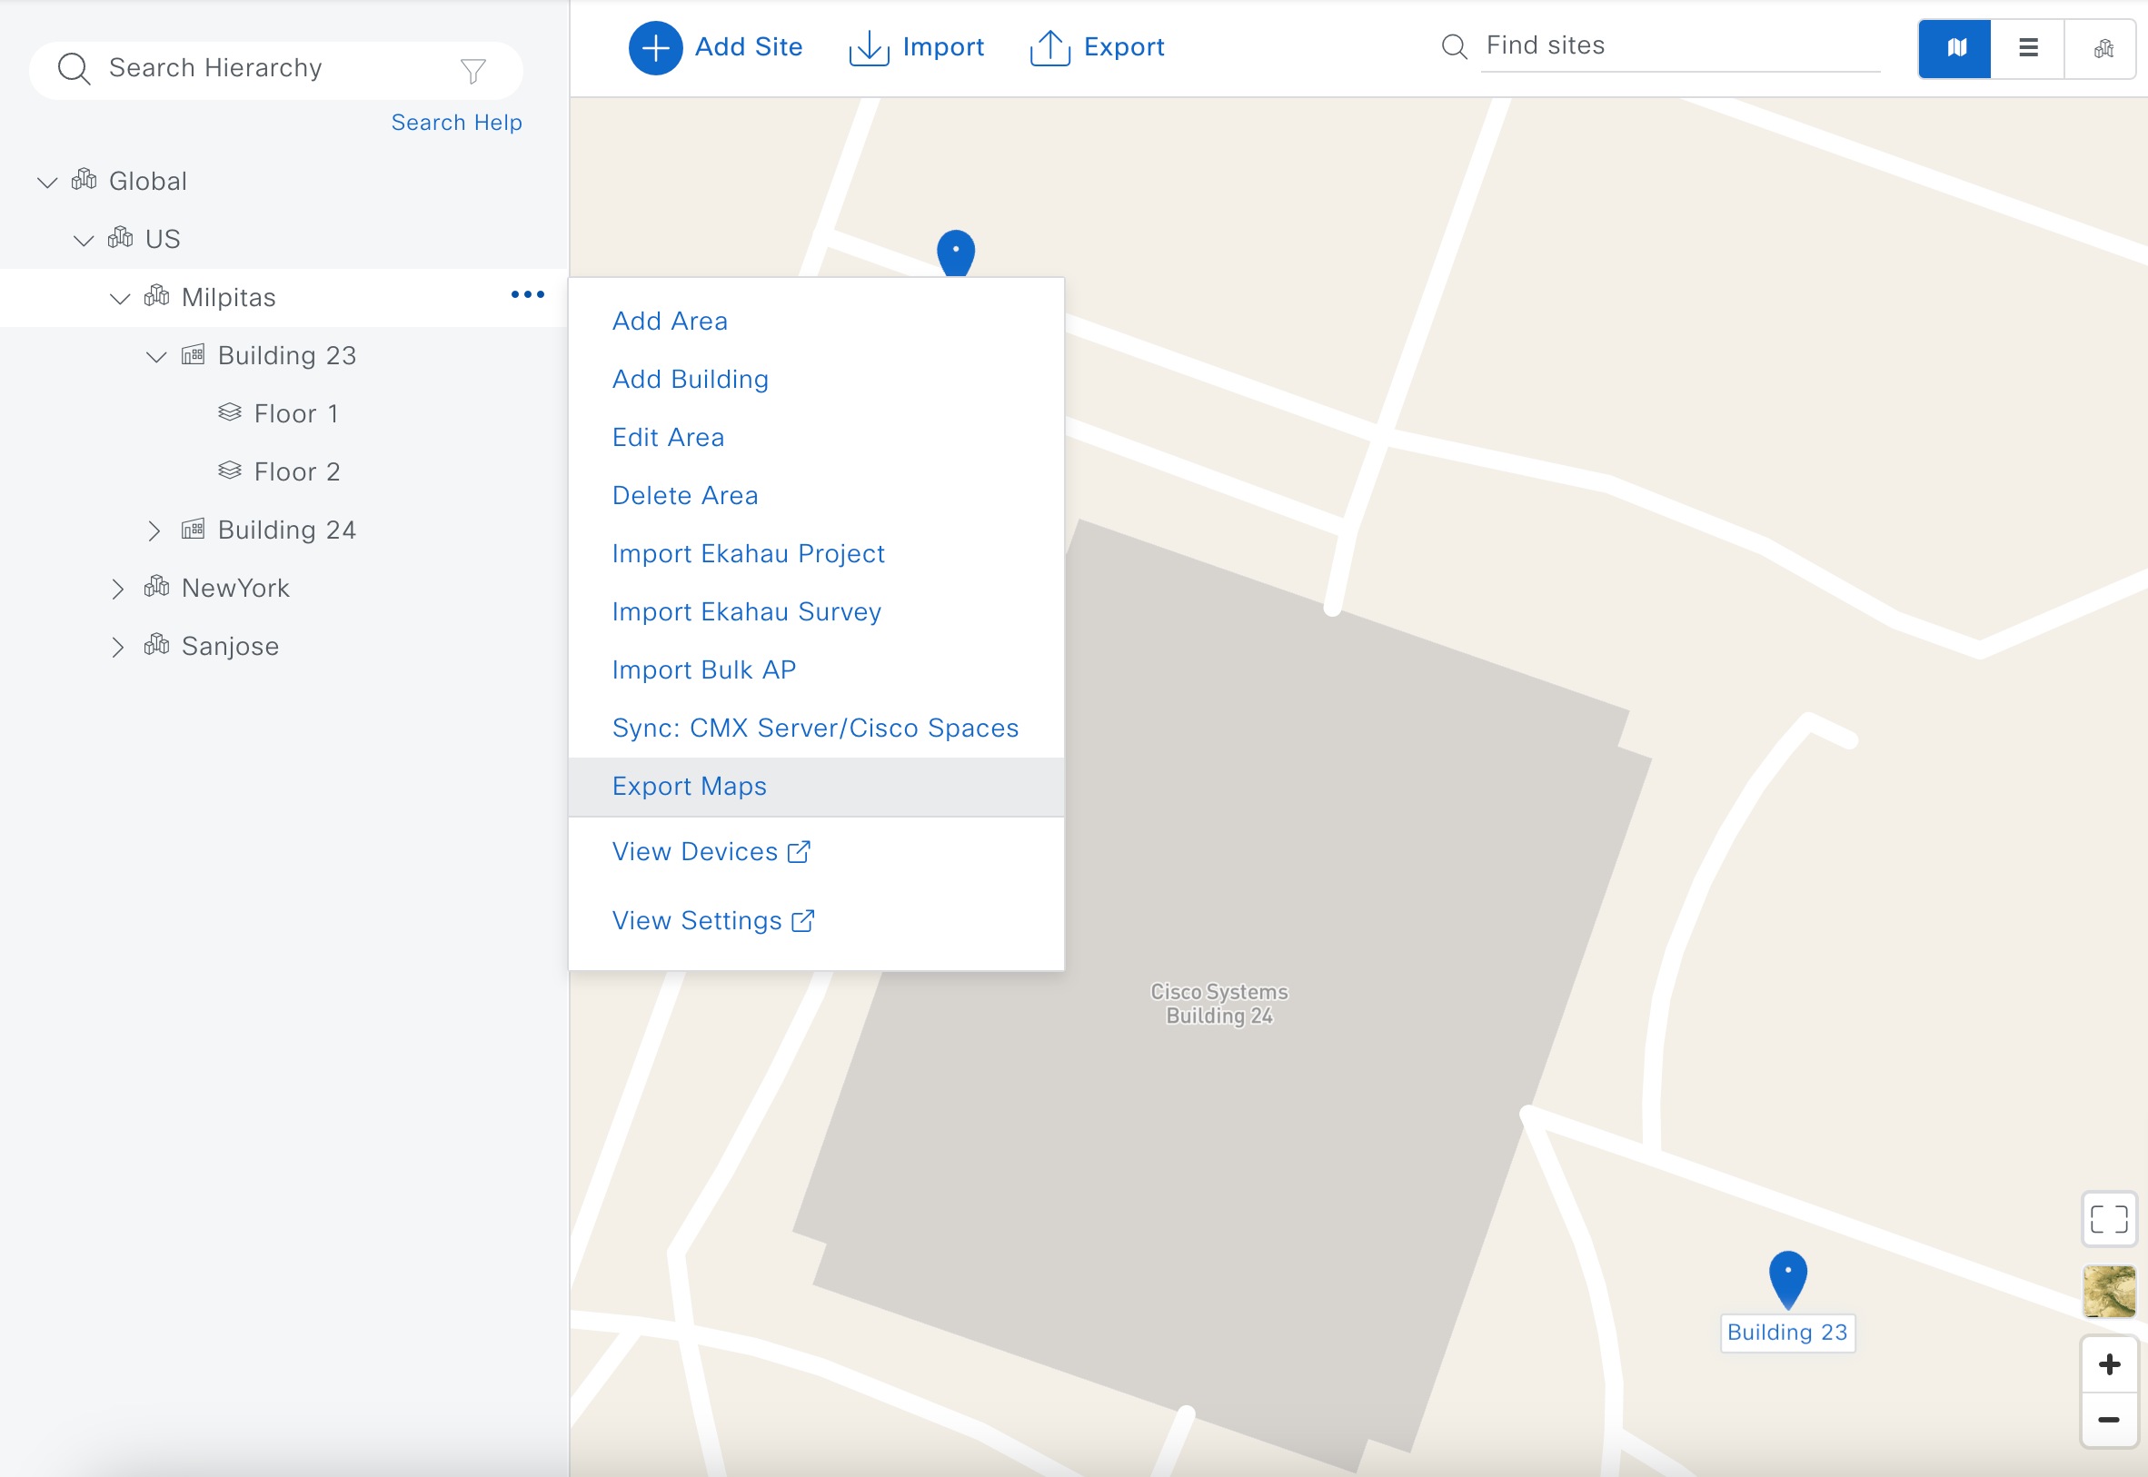The height and width of the screenshot is (1477, 2148).
Task: Select Export Maps from the menu
Action: (x=689, y=786)
